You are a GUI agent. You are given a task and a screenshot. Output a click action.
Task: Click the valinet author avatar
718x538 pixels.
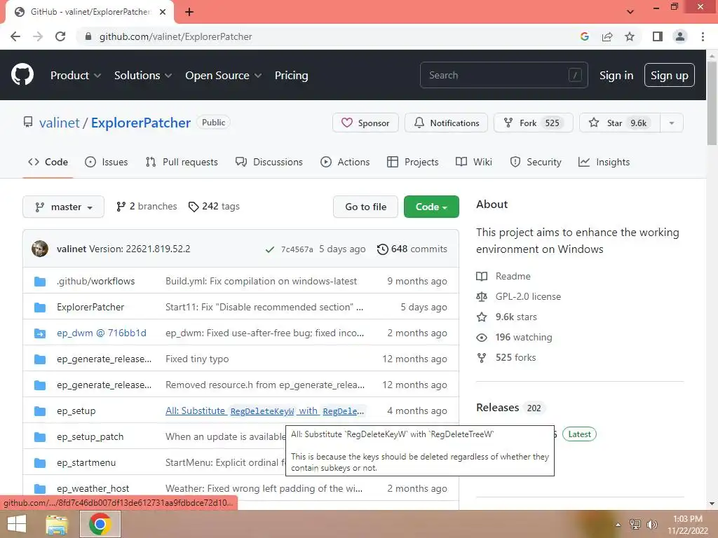coord(40,249)
